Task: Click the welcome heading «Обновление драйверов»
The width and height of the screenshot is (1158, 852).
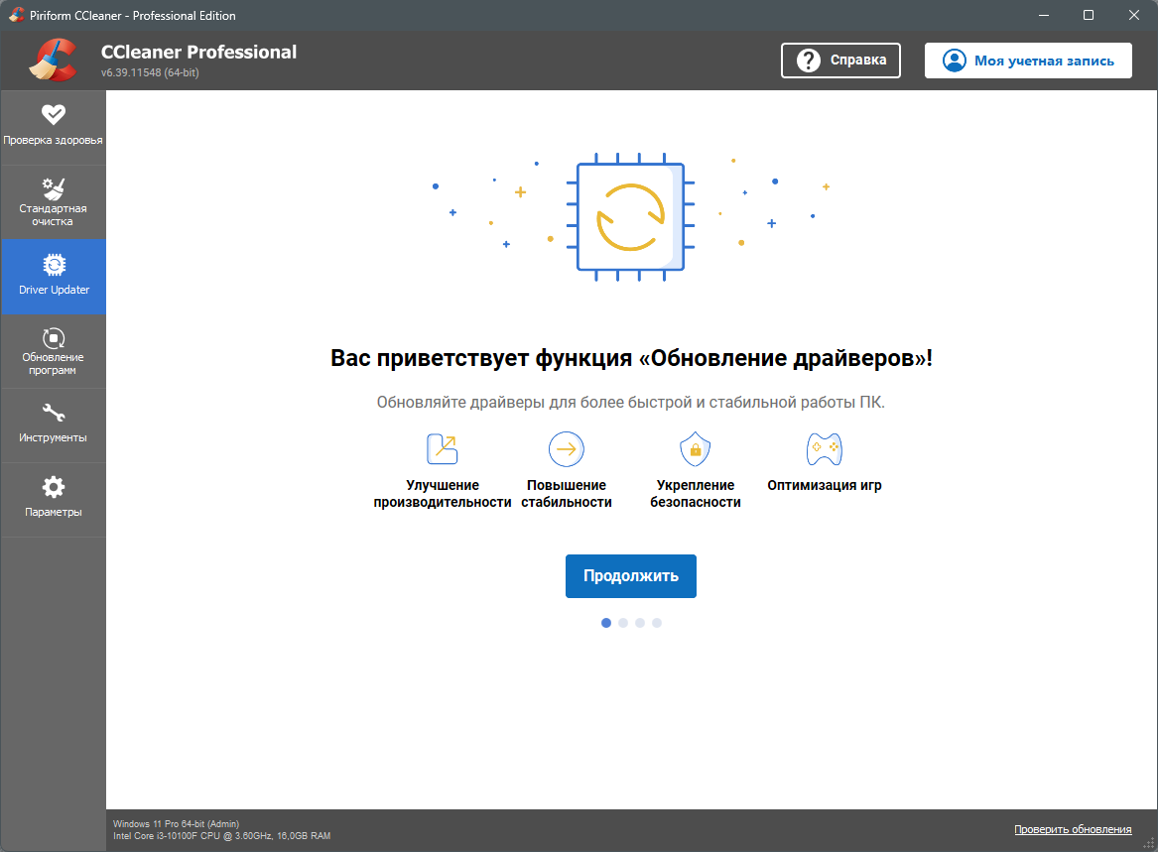Action: tap(631, 358)
